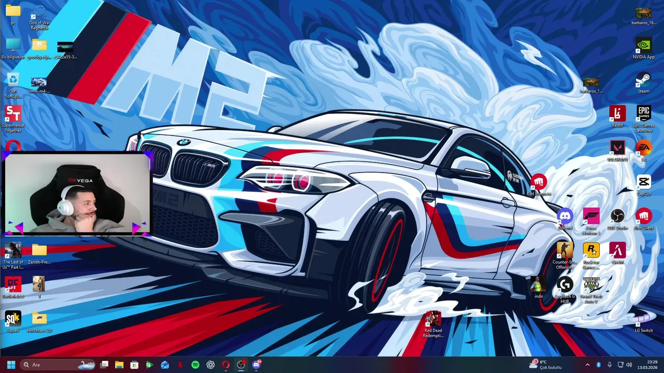
Task: Open barbaros_16 file at top right
Action: tap(644, 16)
